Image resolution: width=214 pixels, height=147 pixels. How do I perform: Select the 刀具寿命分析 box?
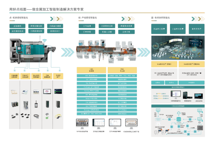[x=107, y=26]
